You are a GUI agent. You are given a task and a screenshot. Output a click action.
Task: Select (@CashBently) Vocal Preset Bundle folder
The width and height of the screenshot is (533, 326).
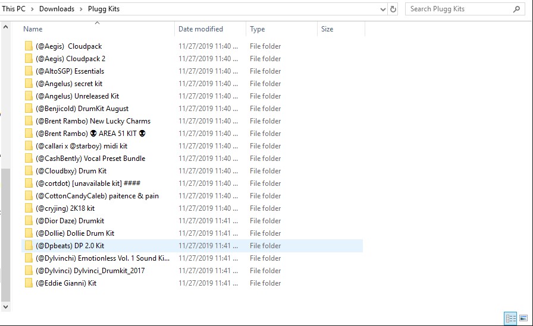tap(90, 159)
